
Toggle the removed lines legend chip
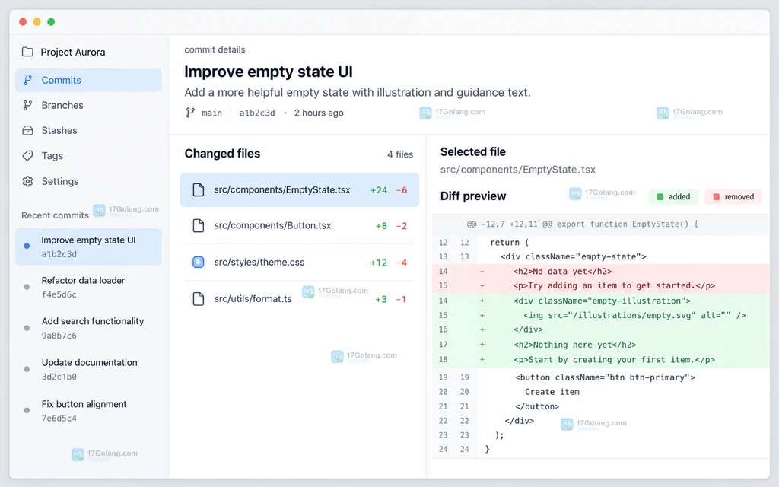pyautogui.click(x=733, y=197)
